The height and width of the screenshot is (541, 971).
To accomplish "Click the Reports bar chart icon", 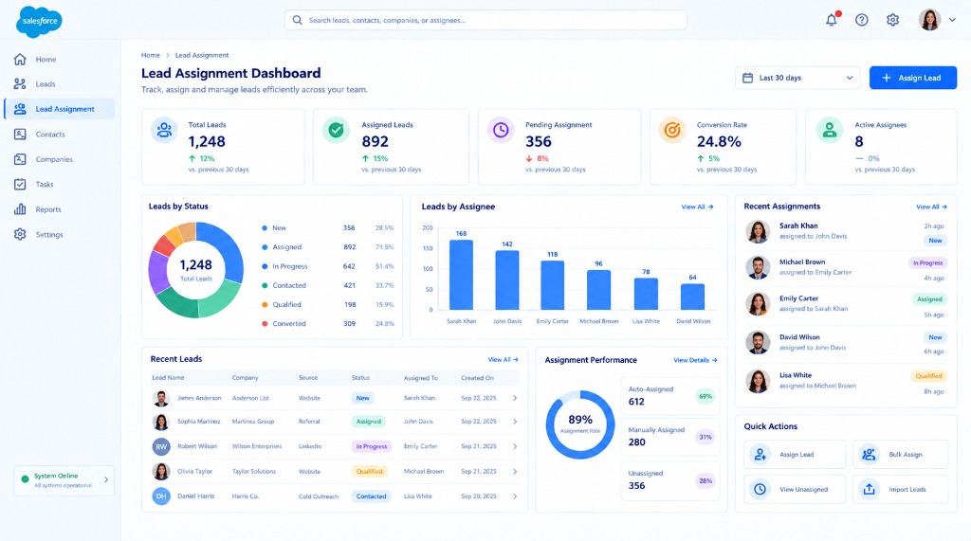I will click(20, 209).
